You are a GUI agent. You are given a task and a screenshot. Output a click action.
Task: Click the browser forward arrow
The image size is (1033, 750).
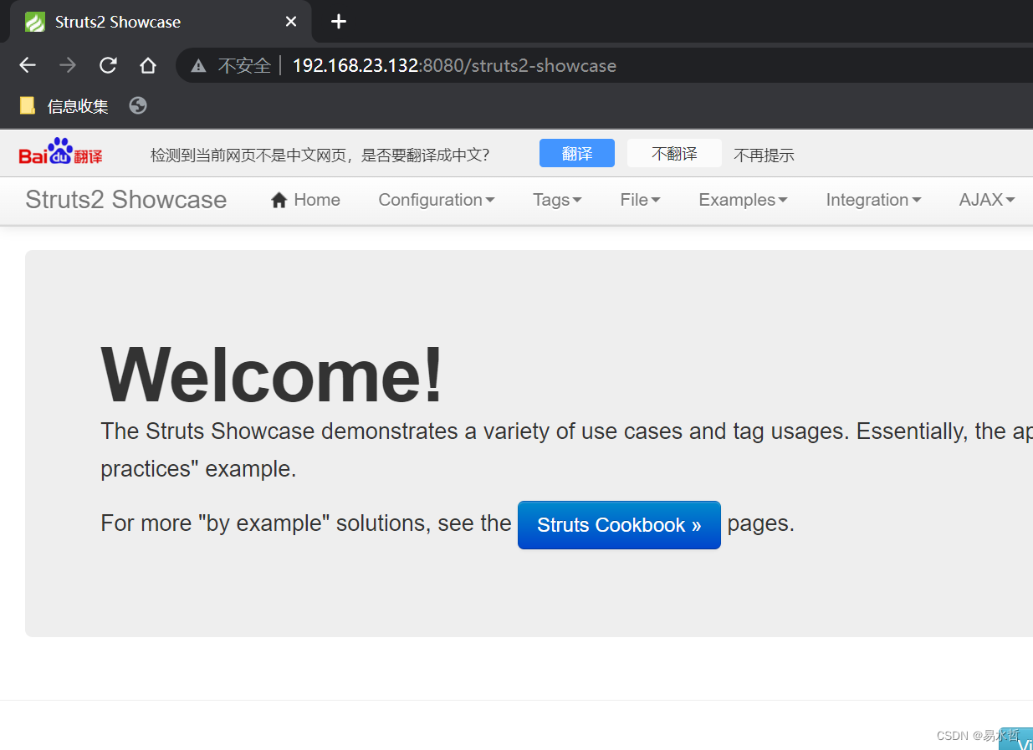[x=68, y=65]
